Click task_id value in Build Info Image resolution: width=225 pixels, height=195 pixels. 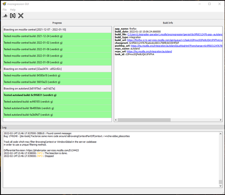coord(140,54)
